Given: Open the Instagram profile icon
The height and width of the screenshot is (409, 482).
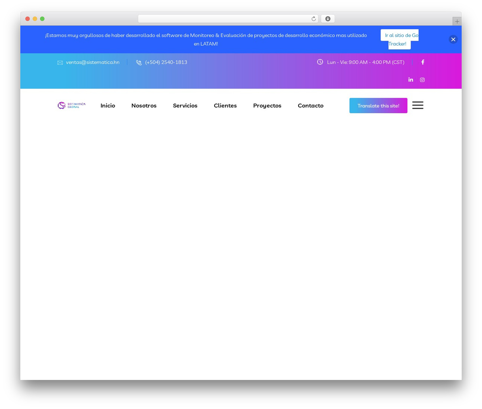Looking at the screenshot, I should [422, 80].
